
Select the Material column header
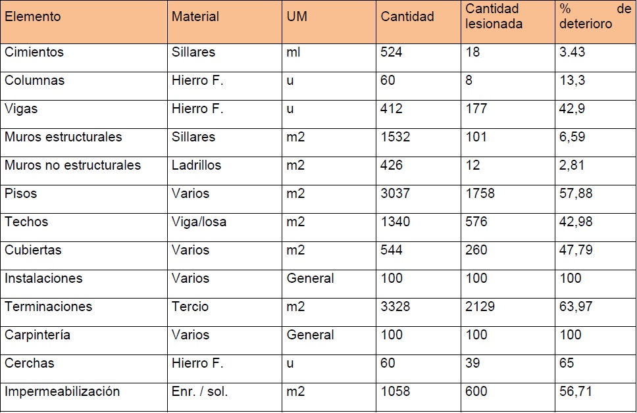[195, 16]
